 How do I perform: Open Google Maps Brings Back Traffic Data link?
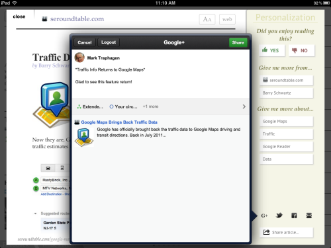tap(119, 122)
